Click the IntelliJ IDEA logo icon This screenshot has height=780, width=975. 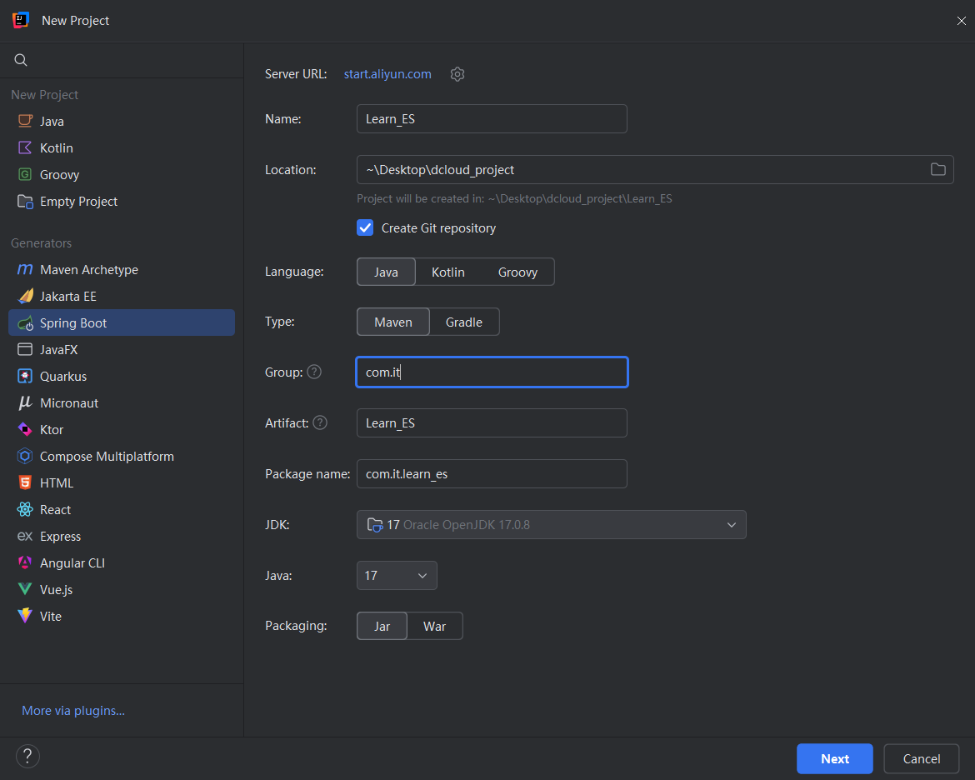click(21, 20)
